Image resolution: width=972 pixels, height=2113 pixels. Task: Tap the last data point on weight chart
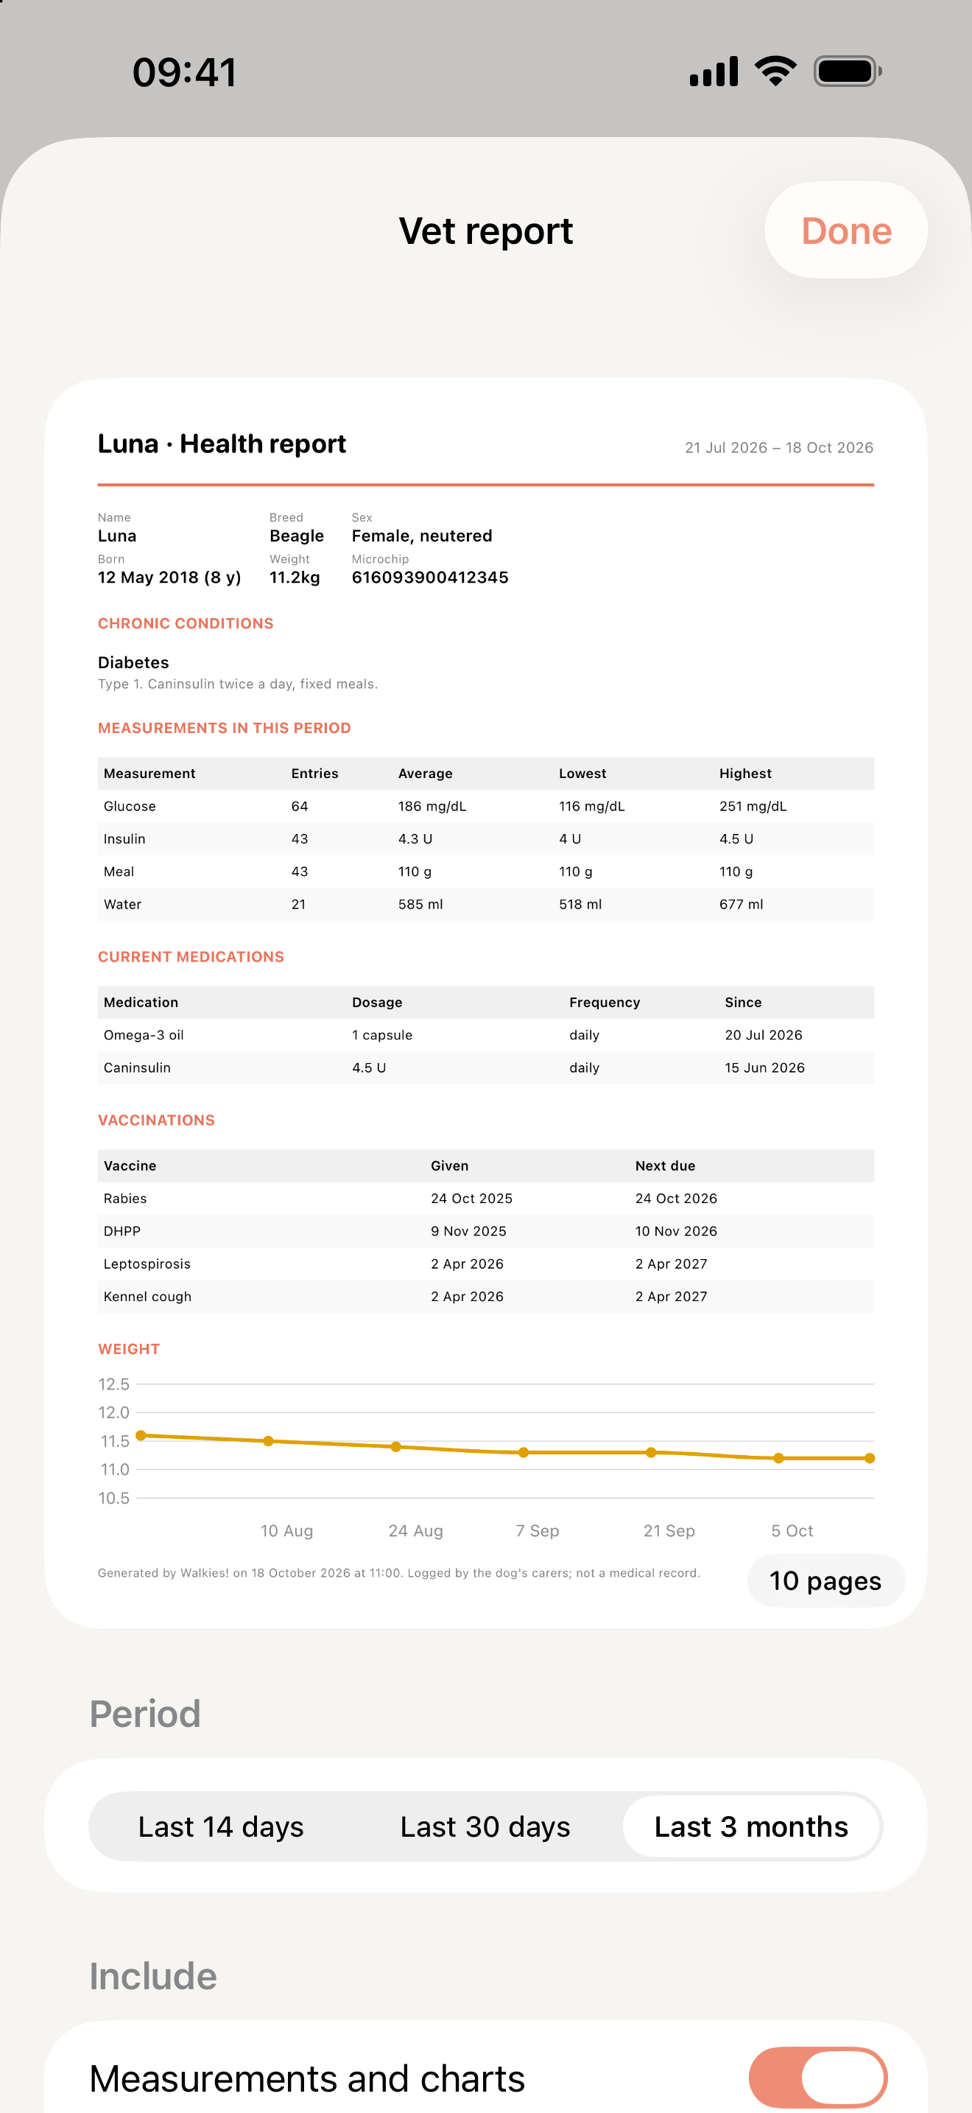coord(870,1459)
